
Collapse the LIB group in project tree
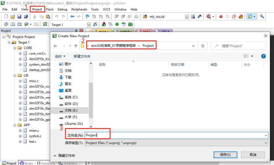pyautogui.click(x=15, y=75)
